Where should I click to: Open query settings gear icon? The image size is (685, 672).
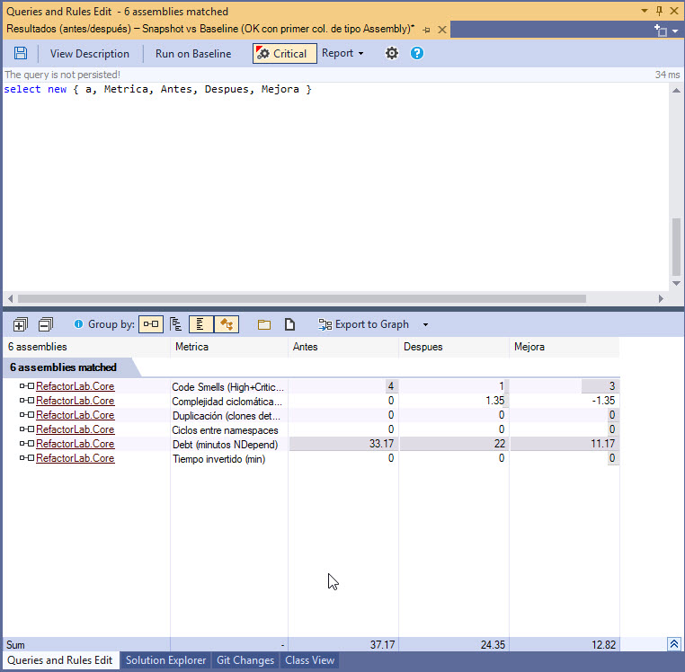click(391, 54)
